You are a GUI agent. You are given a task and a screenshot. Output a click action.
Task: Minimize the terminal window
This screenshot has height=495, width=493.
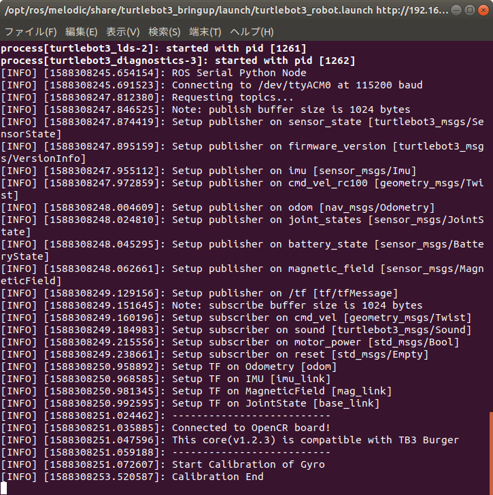456,10
